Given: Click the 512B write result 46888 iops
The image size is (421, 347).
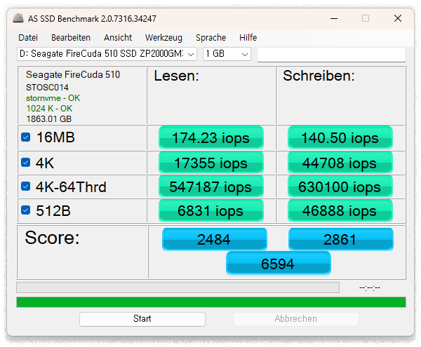Looking at the screenshot, I should pos(340,210).
